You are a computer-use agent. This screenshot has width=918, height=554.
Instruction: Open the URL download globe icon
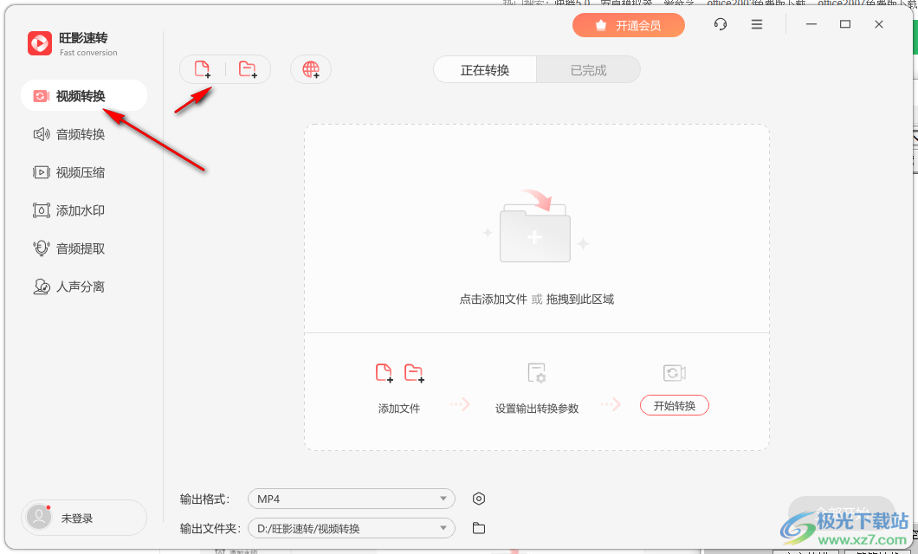(310, 69)
